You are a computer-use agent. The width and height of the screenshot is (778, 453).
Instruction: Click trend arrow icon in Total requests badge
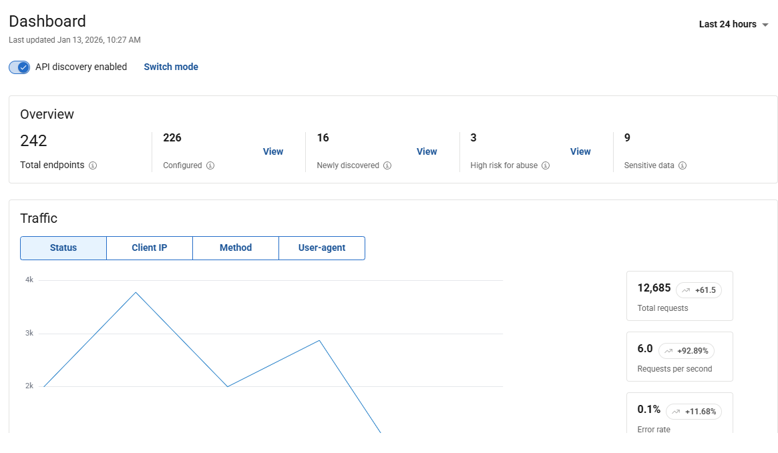point(686,290)
